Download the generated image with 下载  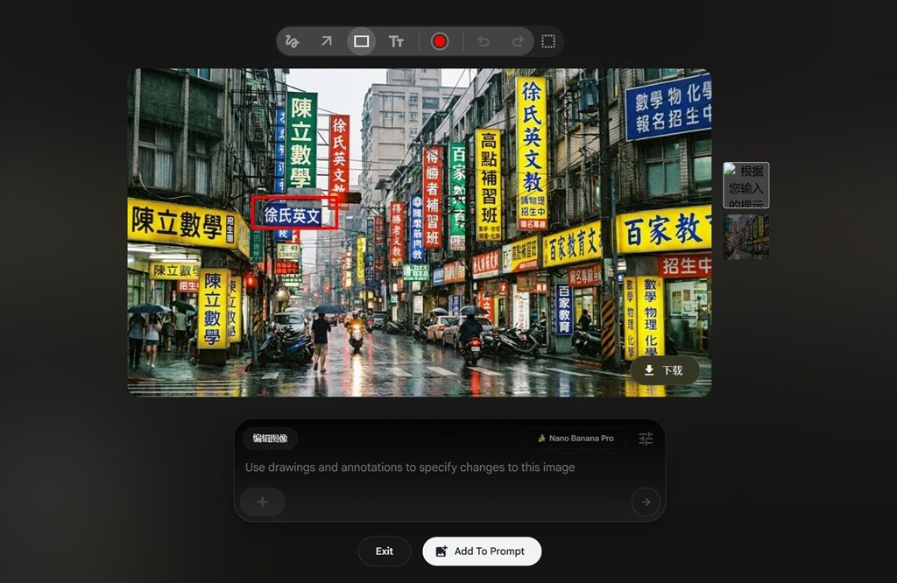[x=664, y=370]
